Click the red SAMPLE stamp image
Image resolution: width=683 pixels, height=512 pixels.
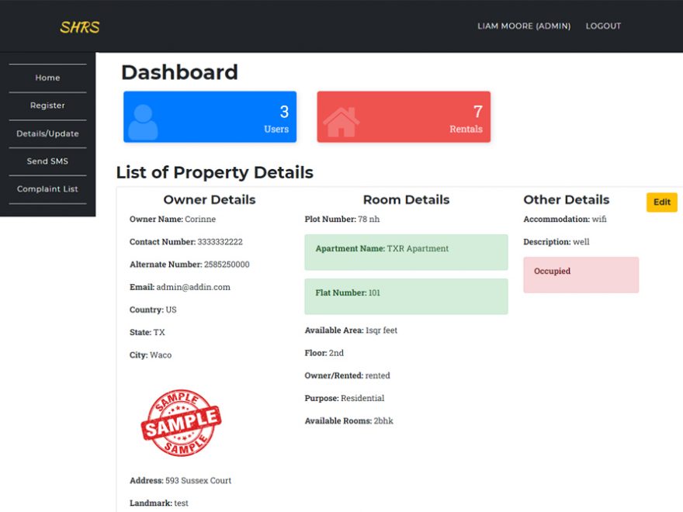coord(181,423)
